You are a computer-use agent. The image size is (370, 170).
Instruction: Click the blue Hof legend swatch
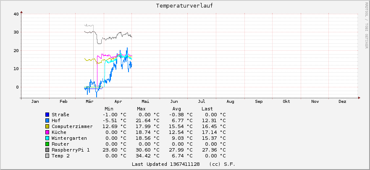tap(47, 120)
